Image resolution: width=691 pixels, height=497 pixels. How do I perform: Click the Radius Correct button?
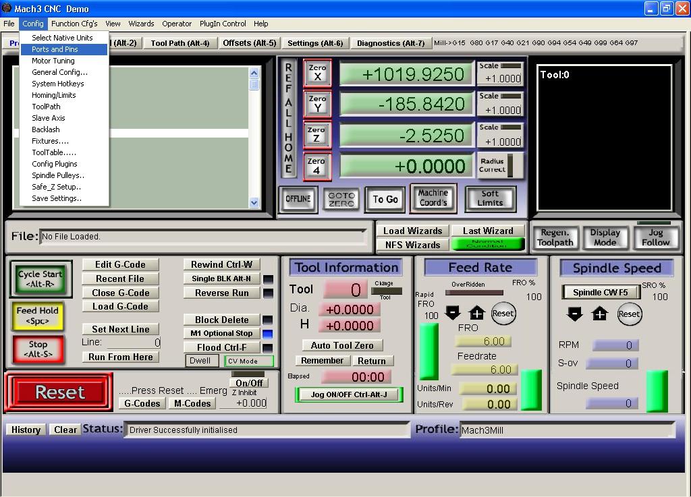coord(500,165)
